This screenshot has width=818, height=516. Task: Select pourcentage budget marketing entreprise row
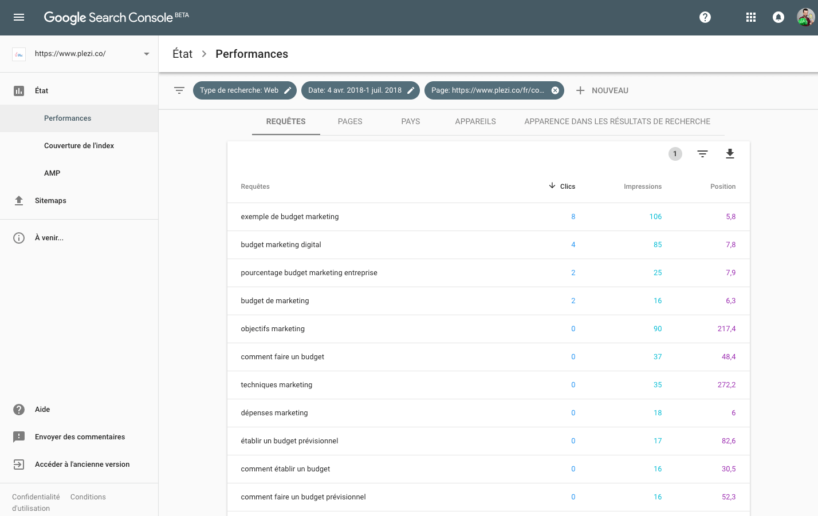point(489,273)
